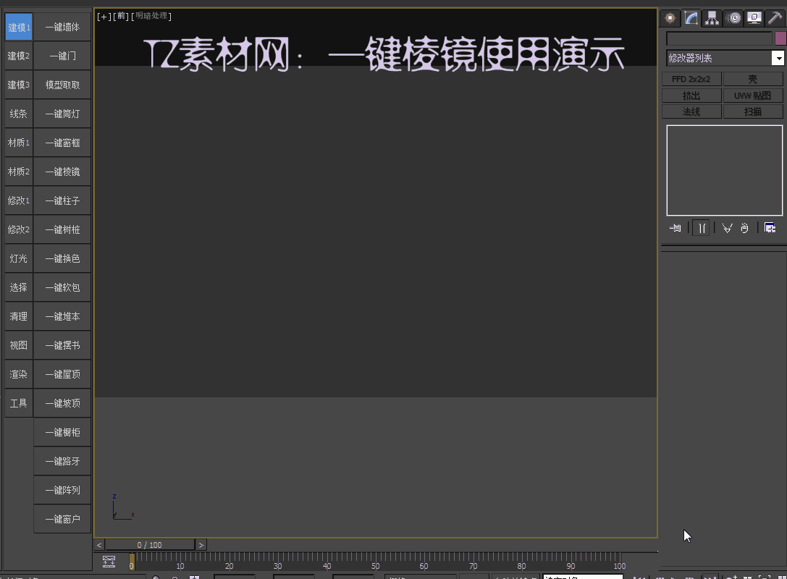Select the 视图 category tab
The height and width of the screenshot is (579, 787).
coord(19,345)
